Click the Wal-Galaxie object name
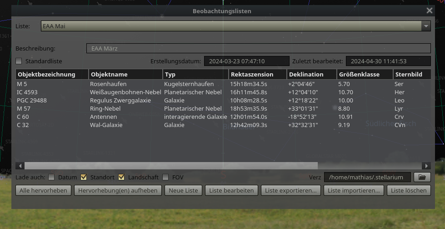The height and width of the screenshot is (229, 445). pyautogui.click(x=106, y=125)
